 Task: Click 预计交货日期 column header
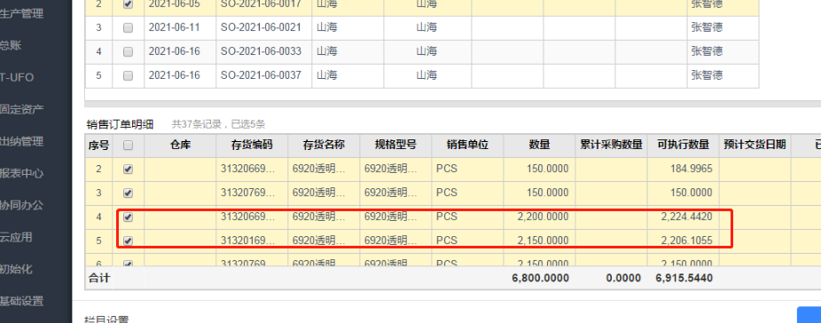(x=755, y=146)
